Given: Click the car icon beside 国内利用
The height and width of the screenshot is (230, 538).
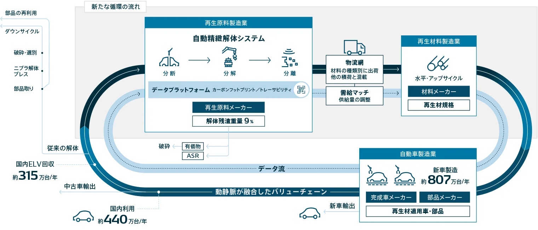Looking at the screenshot, I should pos(83,216).
